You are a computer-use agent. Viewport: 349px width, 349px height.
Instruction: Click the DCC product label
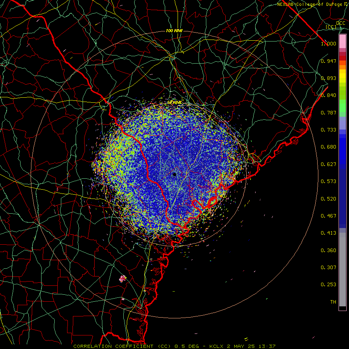[x=341, y=23]
